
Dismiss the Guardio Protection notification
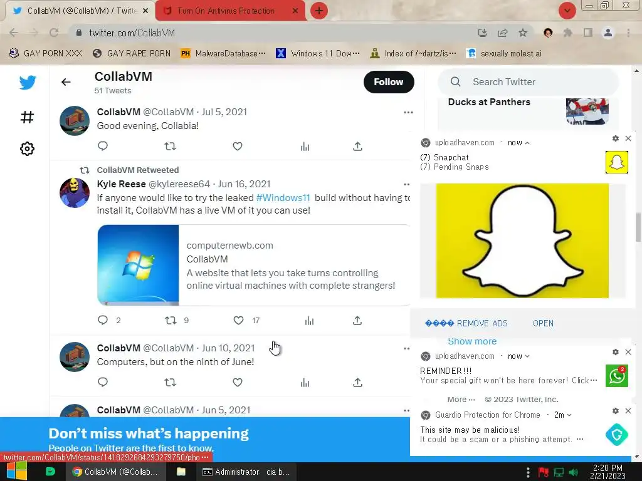point(628,411)
